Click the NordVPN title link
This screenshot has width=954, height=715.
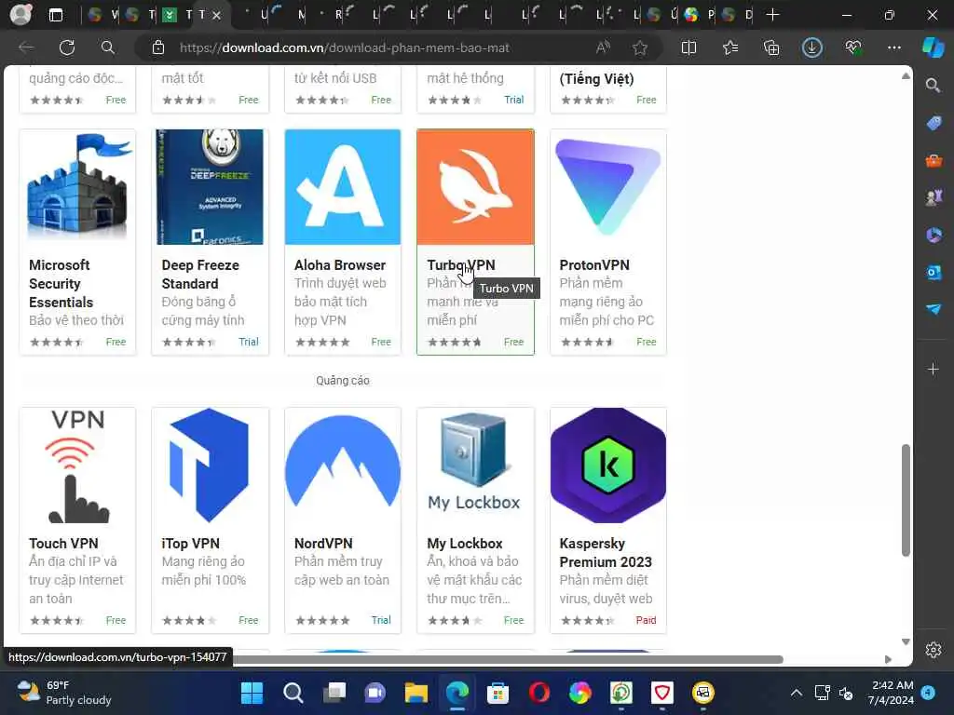[323, 544]
